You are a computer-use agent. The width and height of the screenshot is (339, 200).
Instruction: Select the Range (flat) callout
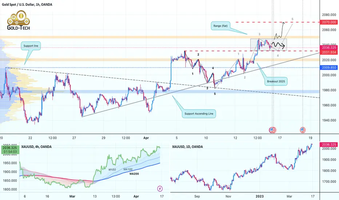(220, 26)
